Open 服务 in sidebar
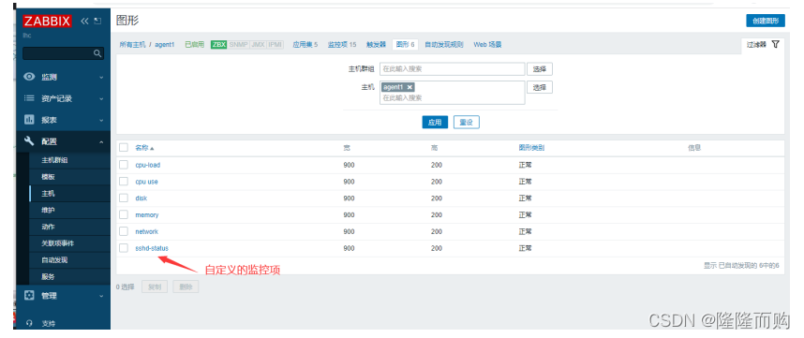Image resolution: width=804 pixels, height=338 pixels. coord(48,276)
